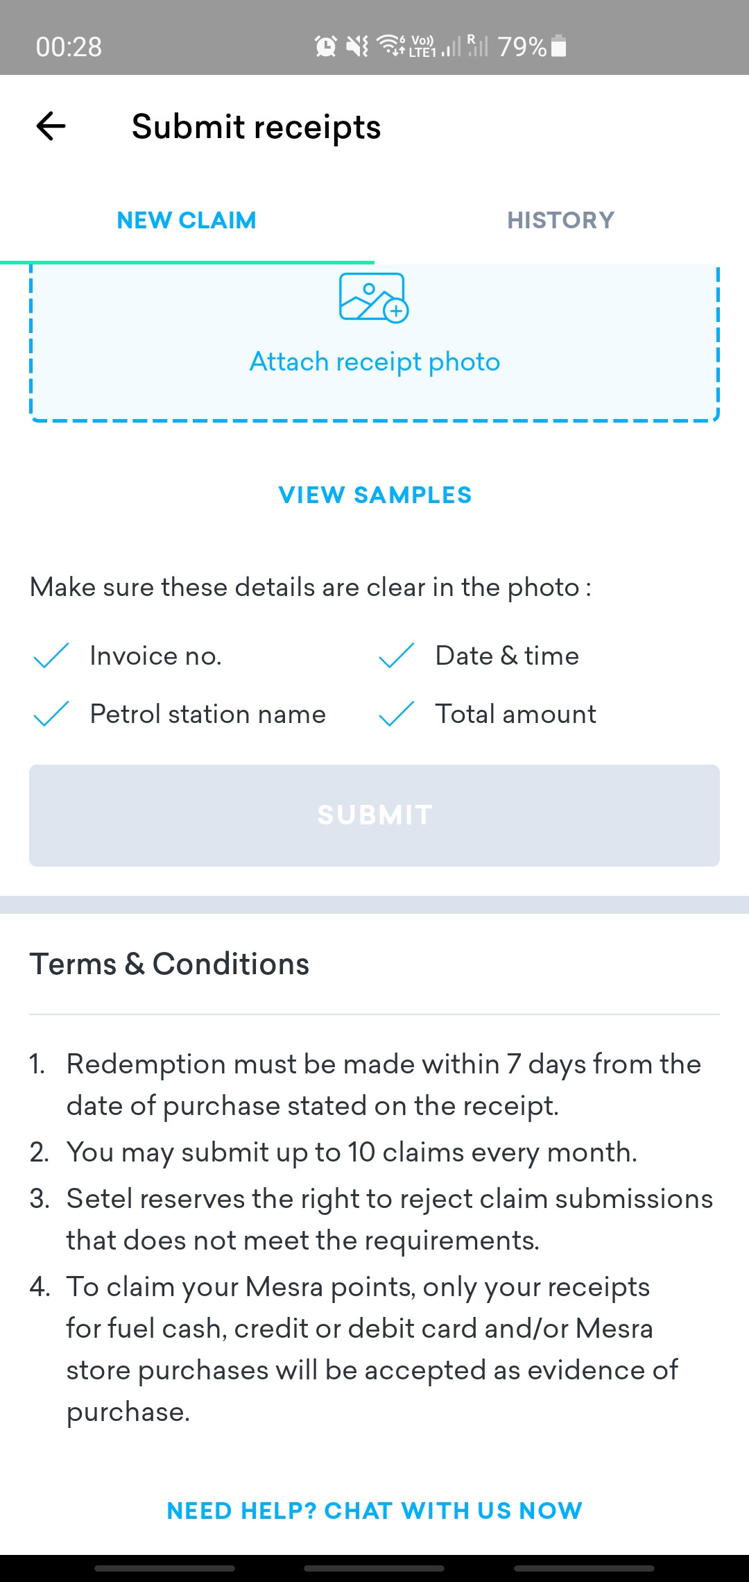Tap the center navigation bar handle

(374, 1568)
